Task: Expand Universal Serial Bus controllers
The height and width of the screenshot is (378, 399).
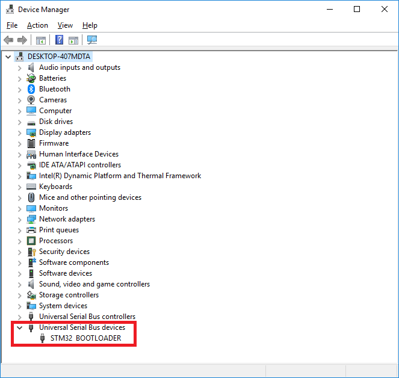Action: pyautogui.click(x=20, y=317)
